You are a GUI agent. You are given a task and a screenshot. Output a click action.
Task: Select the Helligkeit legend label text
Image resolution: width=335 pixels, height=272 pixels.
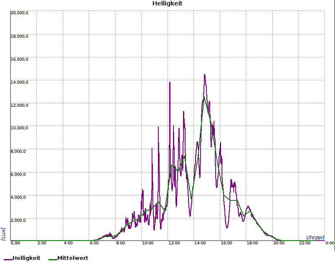26,258
